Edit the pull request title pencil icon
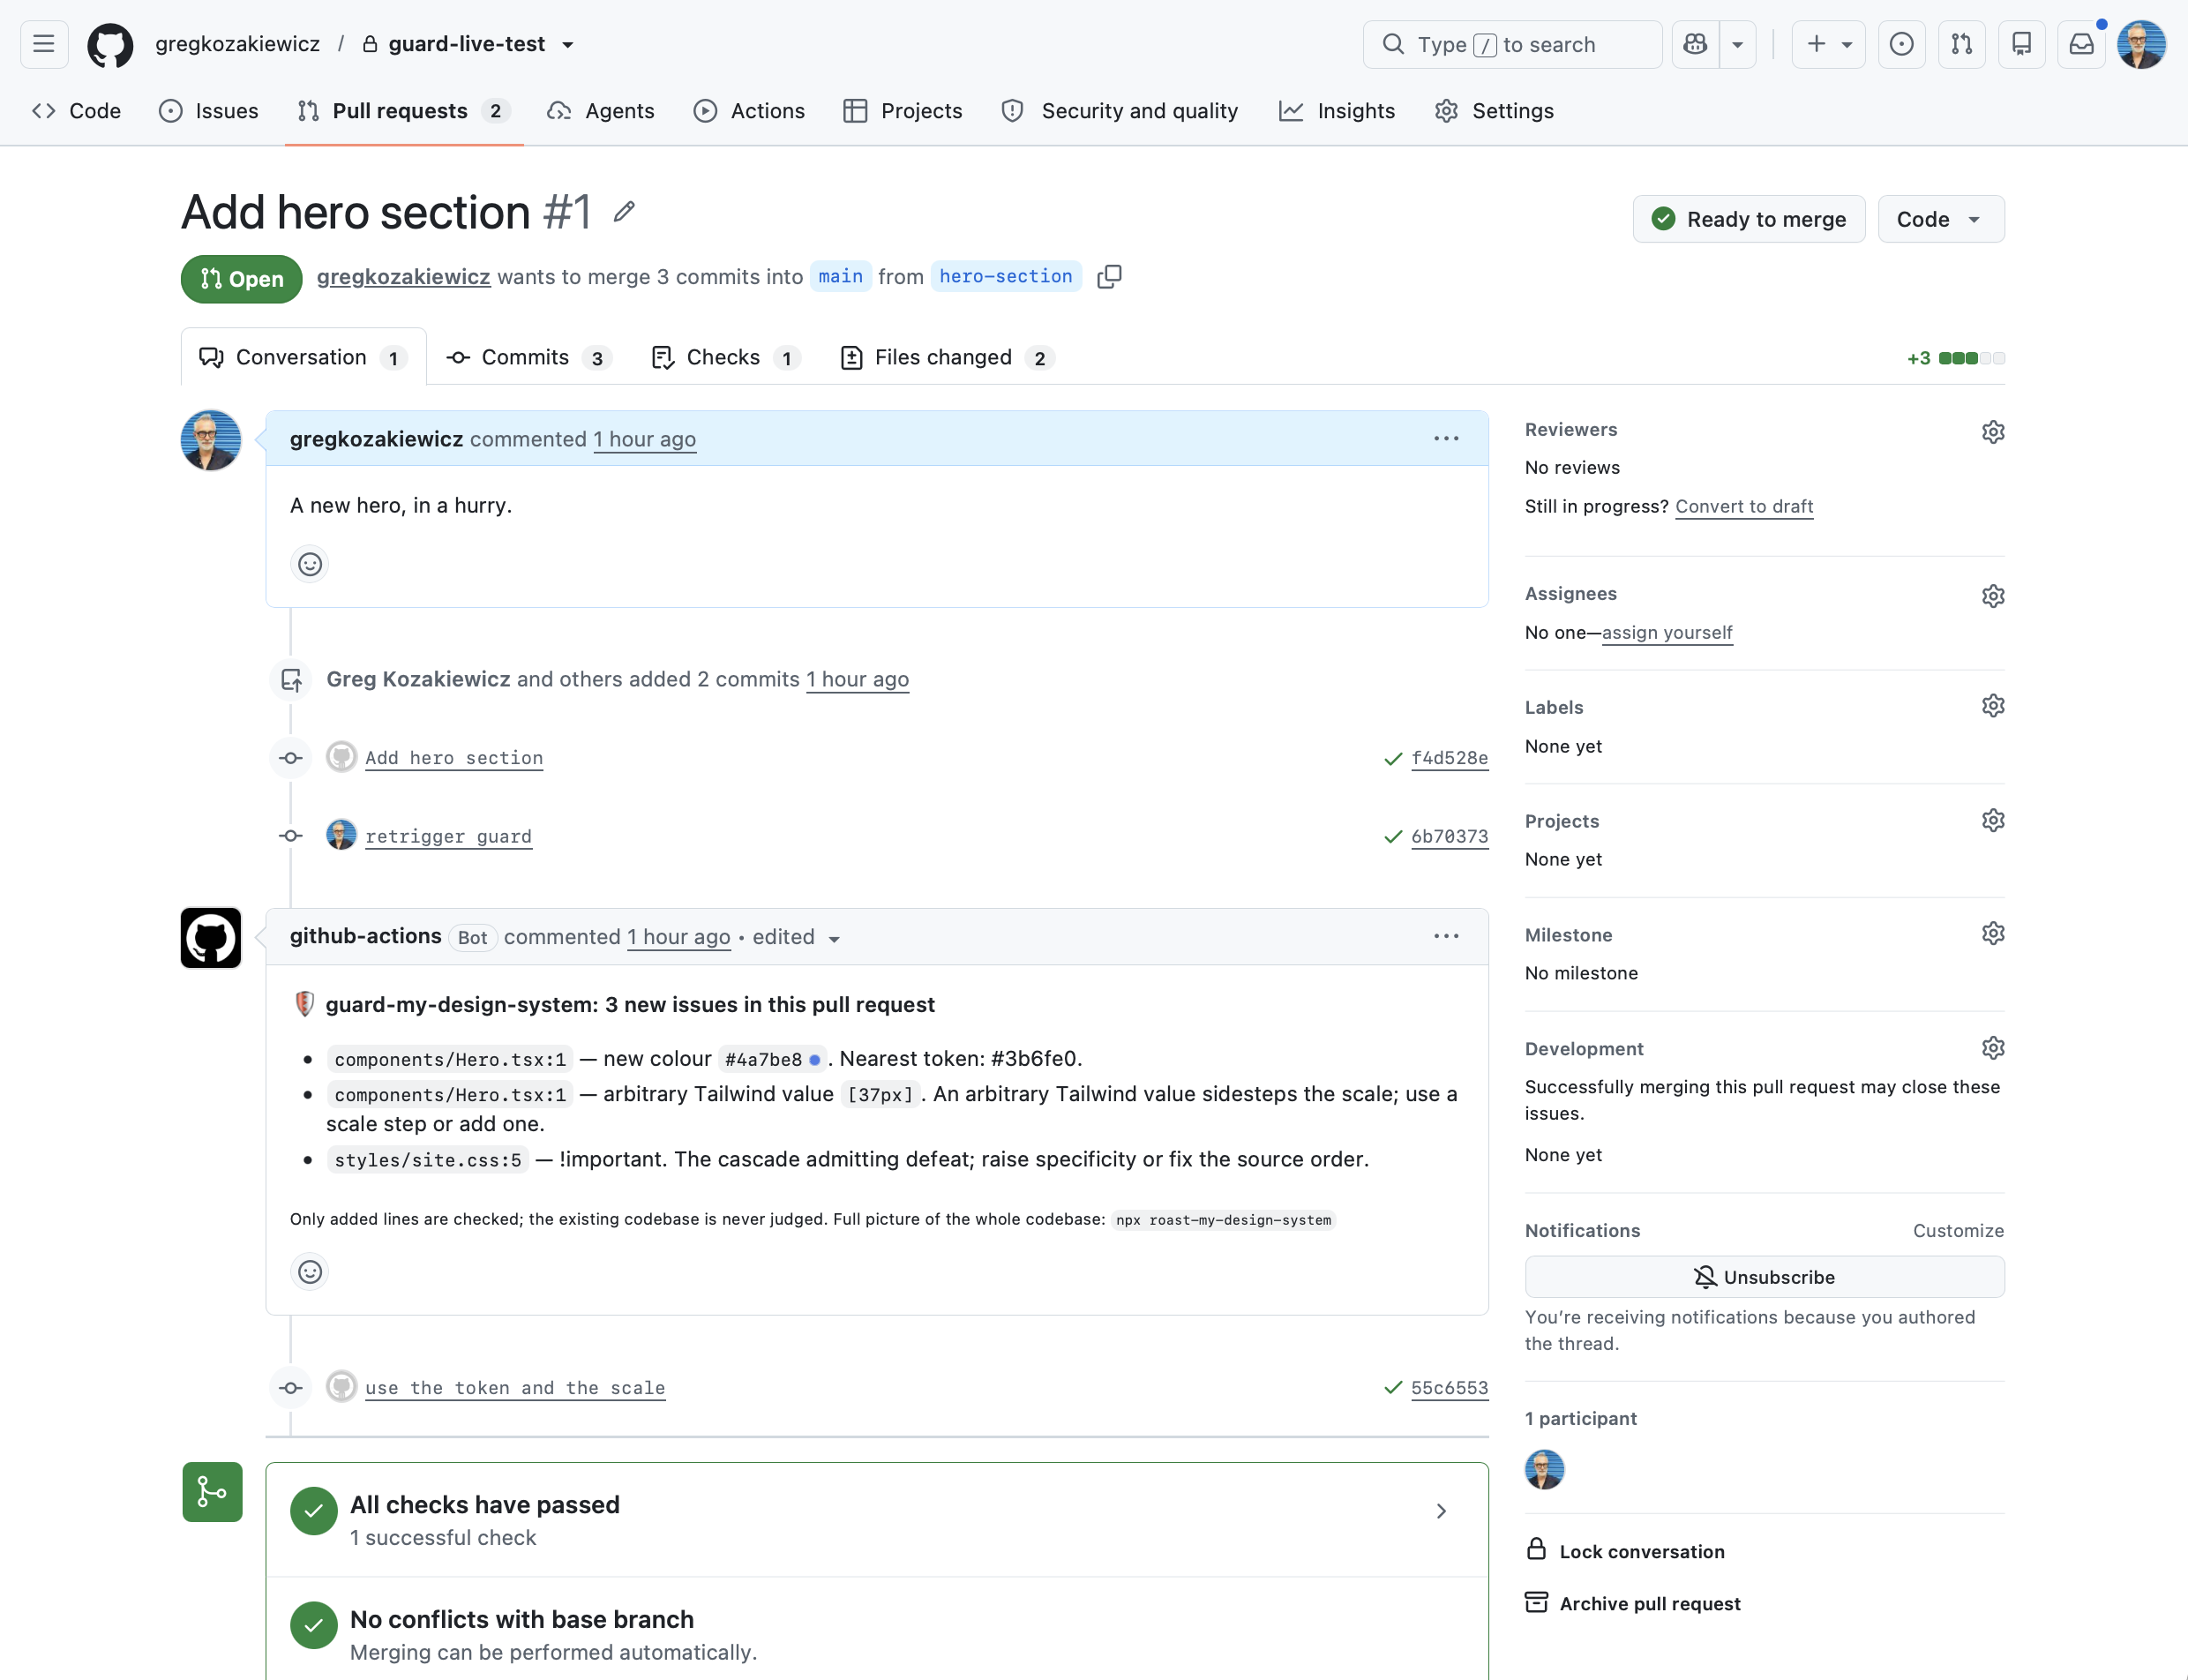Screen dimensions: 2188x1680 (x=624, y=212)
